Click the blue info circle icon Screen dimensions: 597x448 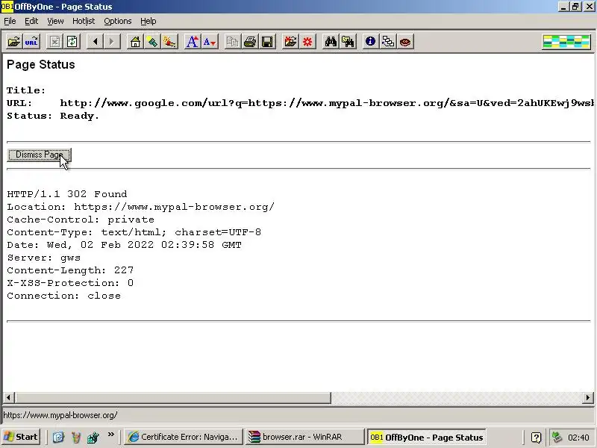pos(370,42)
